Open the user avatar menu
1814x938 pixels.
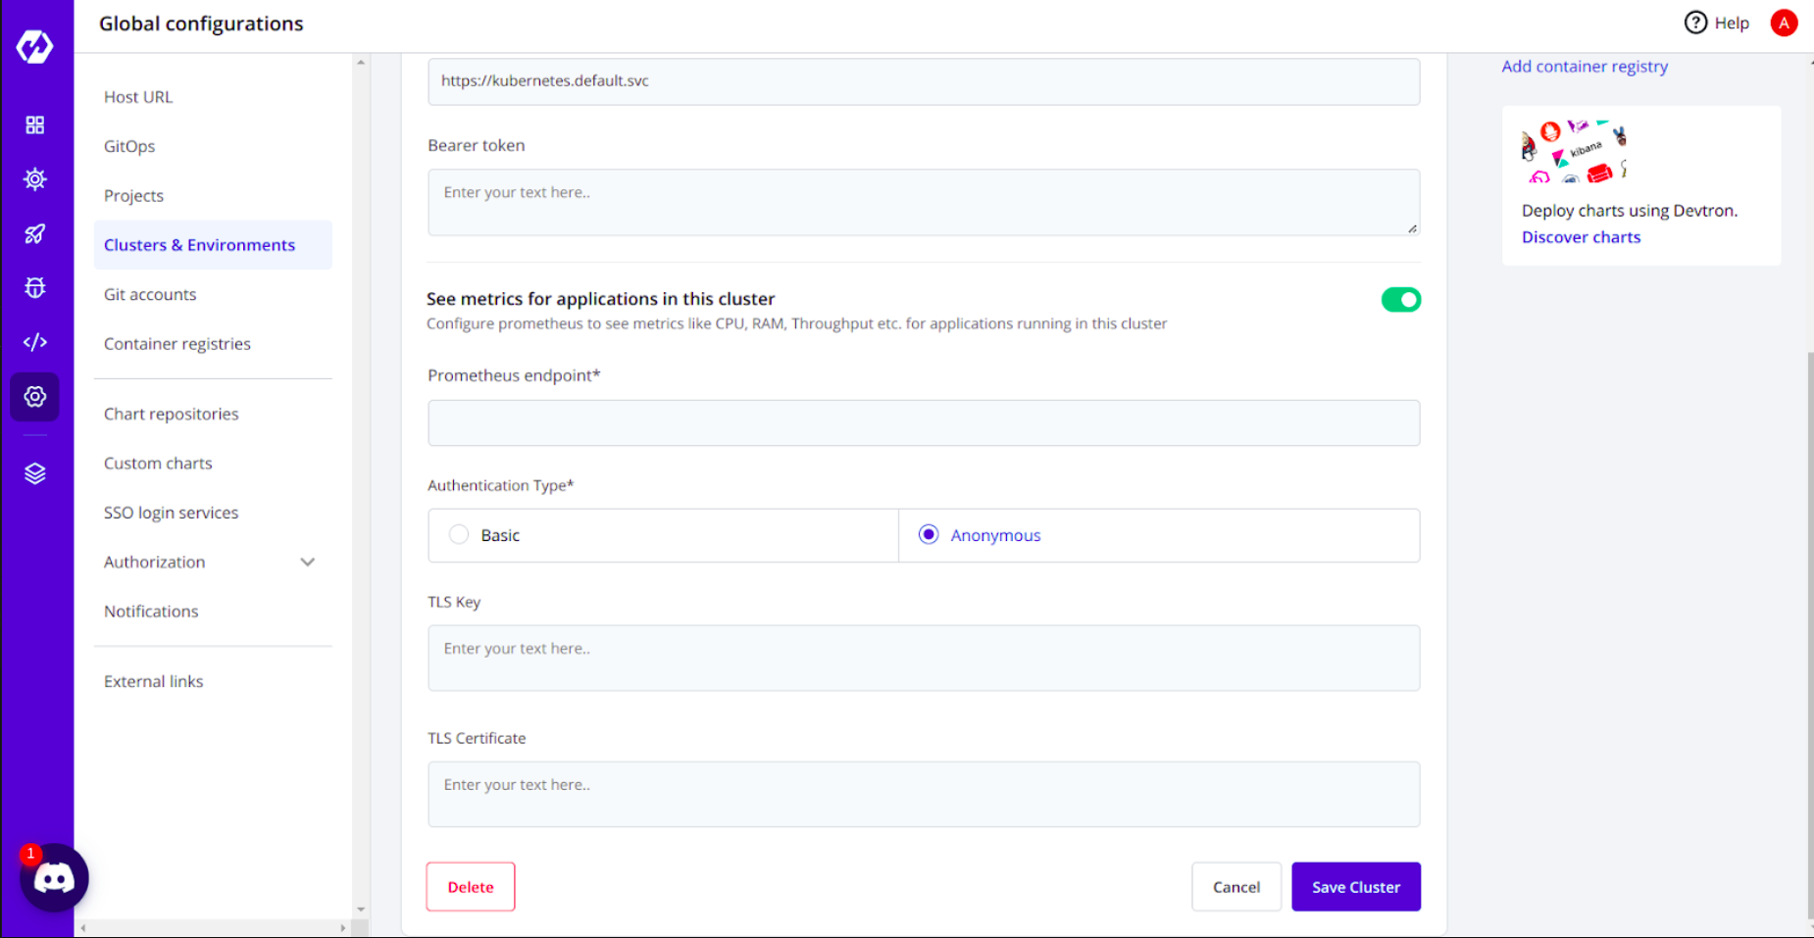pos(1784,23)
